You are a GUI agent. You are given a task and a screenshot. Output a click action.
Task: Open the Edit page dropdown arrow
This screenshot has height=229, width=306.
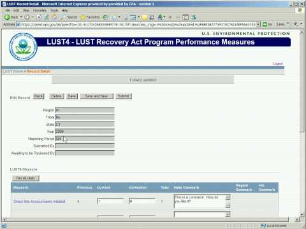click(x=139, y=17)
